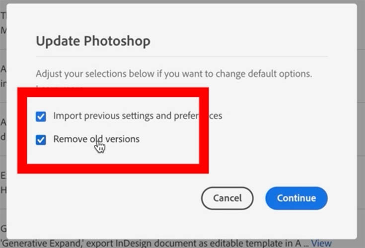Click the 'Adjust your selections below' description
Screen dimensions: 365x248
click(x=173, y=74)
